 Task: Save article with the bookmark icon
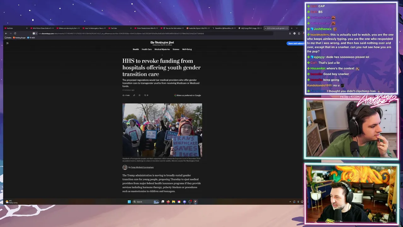coord(139,95)
